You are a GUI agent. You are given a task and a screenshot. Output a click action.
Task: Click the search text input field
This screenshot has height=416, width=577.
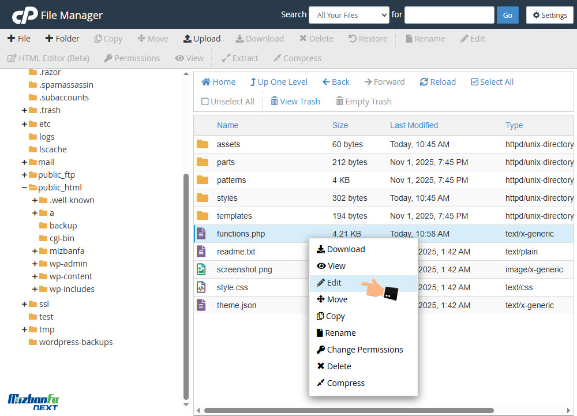[449, 15]
